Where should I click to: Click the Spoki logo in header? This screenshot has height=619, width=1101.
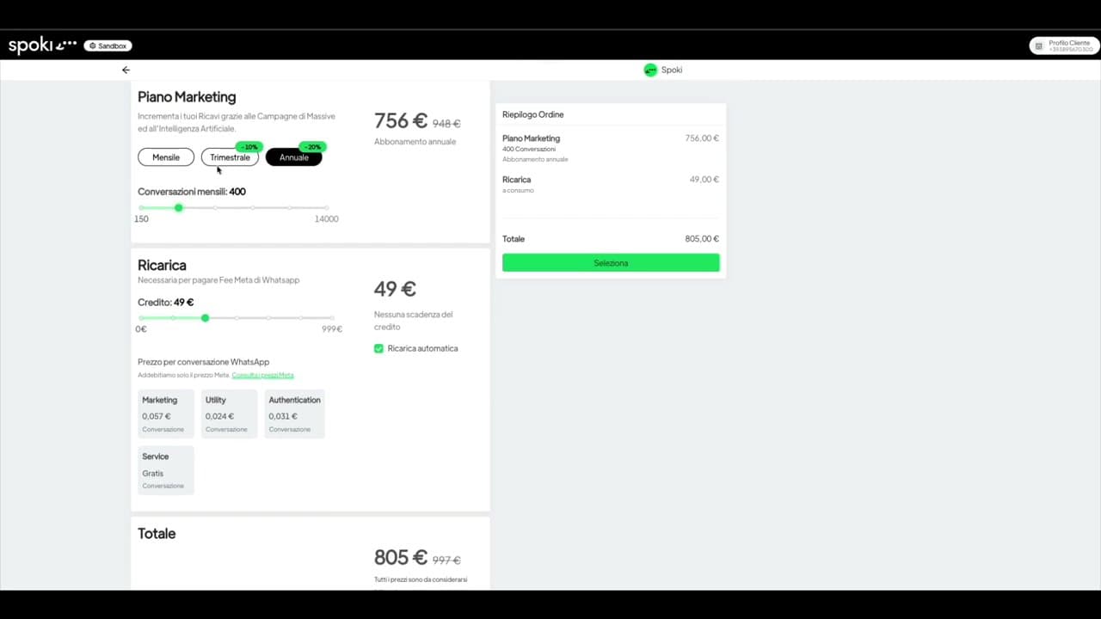pos(42,46)
